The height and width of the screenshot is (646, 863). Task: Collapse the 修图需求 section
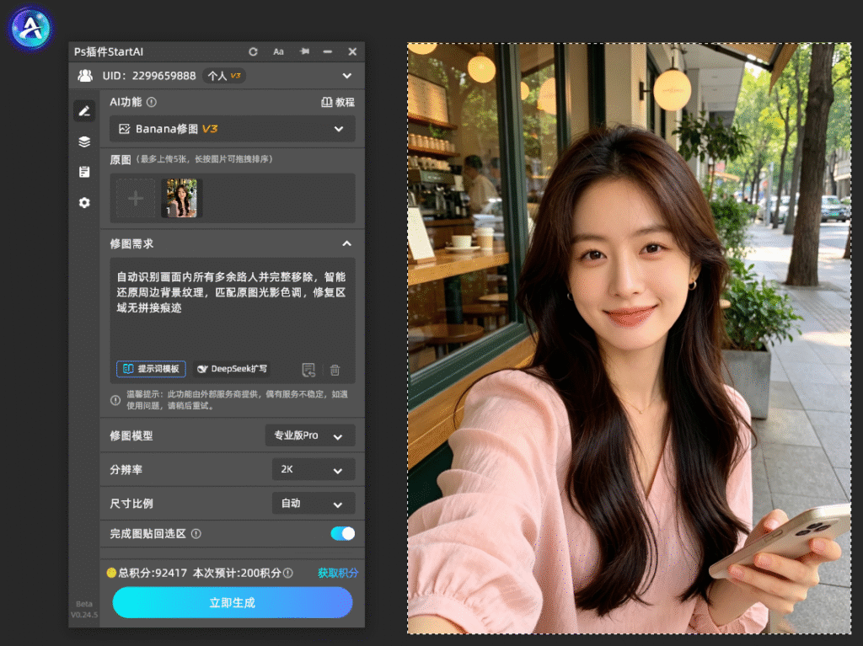click(346, 243)
